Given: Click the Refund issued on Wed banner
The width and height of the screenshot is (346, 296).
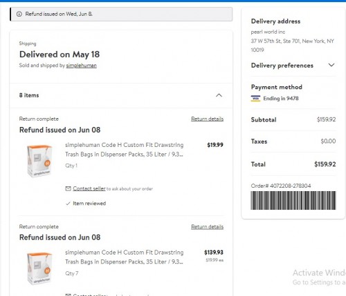Looking at the screenshot, I should point(121,14).
